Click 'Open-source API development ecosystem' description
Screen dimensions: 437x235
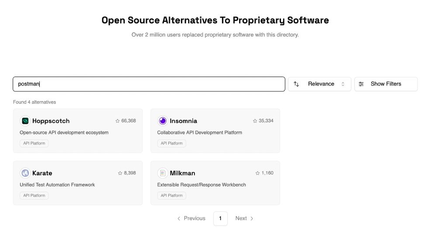(x=64, y=133)
